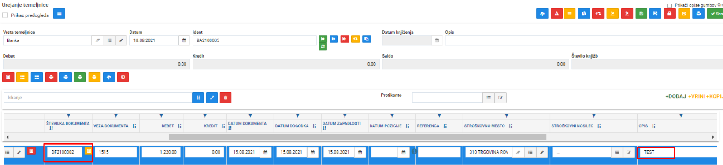The image size is (723, 165).
Task: Click the red printer icon below Debet
Action: tap(51, 77)
